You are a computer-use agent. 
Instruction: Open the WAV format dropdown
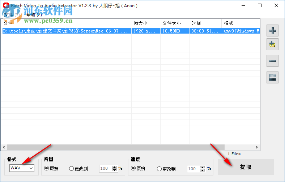[22, 168]
